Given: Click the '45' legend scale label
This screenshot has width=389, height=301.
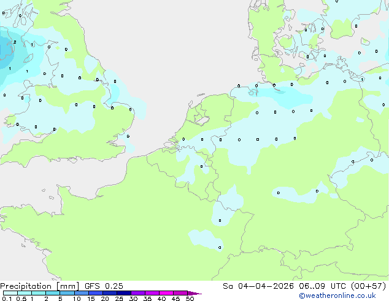Looking at the screenshot, I should 175,299.
